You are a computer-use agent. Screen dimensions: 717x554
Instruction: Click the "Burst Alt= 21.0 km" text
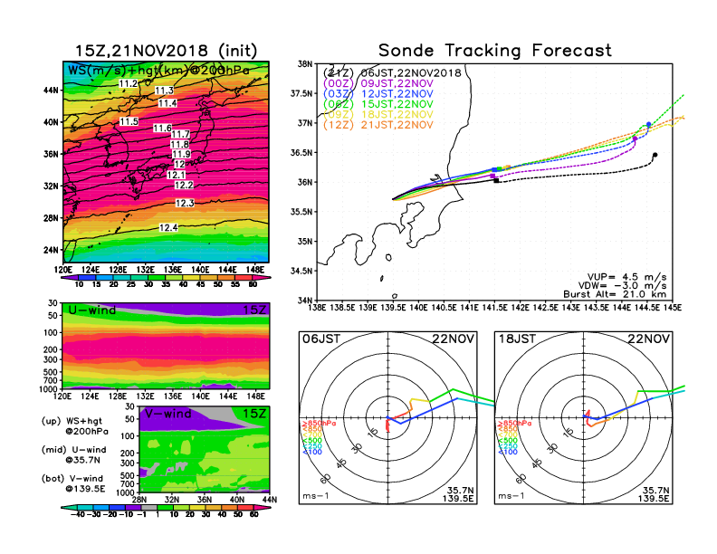(x=615, y=294)
